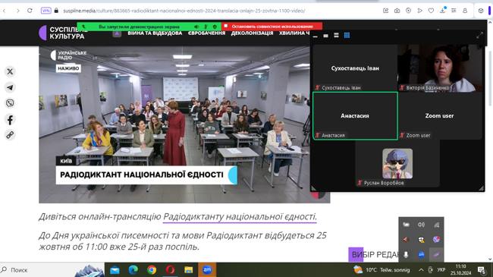
Task: Collapse the hidden tray icons chevron
Action: pyautogui.click(x=421, y=269)
